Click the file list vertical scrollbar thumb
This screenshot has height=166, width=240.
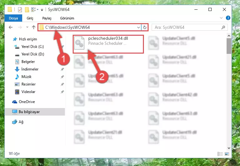click(229, 46)
